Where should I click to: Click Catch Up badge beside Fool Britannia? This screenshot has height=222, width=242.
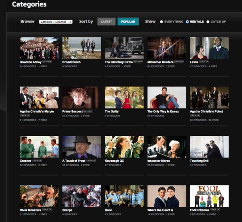pos(214,210)
